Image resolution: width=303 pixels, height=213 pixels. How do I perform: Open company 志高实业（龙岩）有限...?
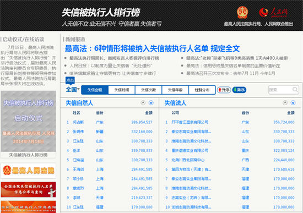[x=191, y=198]
